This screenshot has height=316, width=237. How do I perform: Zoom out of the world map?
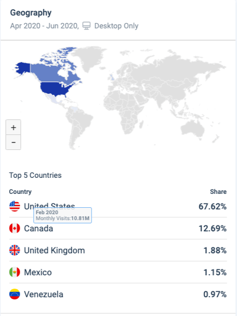pos(13,142)
